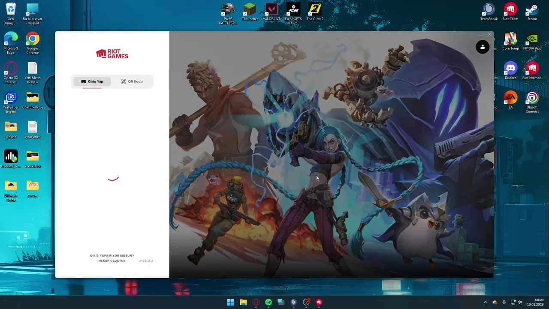Select Bu bilgisayar - Kısayol icon
Image resolution: width=549 pixels, height=309 pixels.
coord(33,14)
